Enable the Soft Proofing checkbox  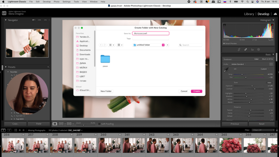click(99, 124)
